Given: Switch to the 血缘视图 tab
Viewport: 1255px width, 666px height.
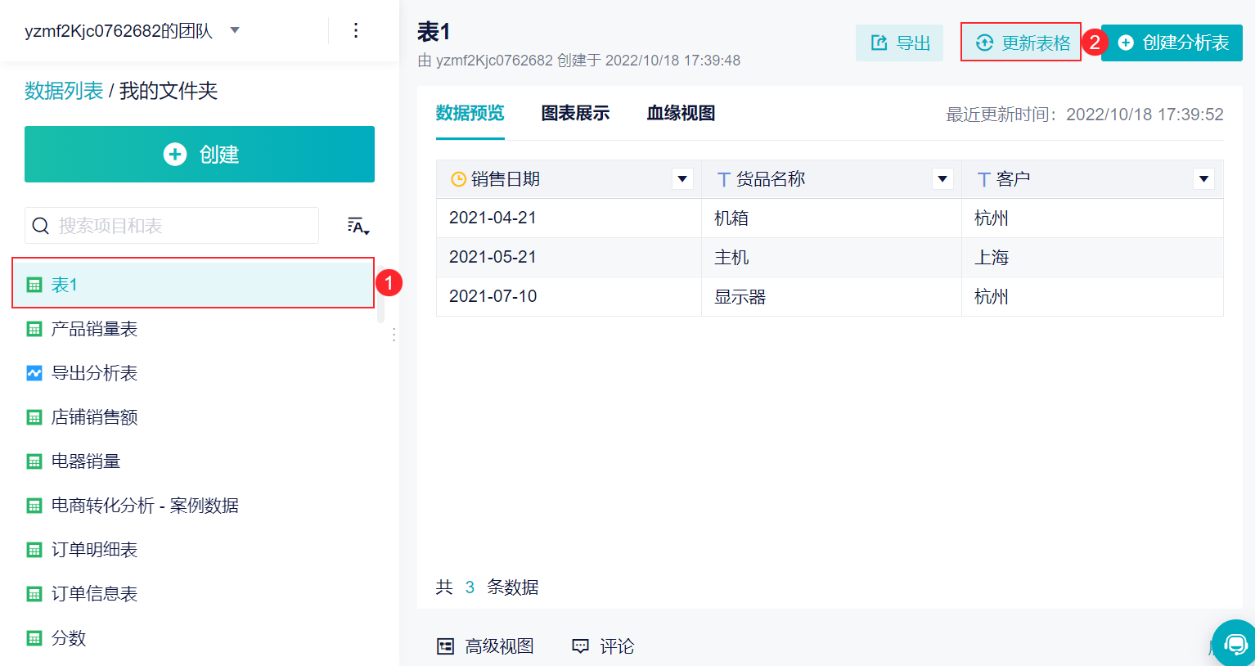Looking at the screenshot, I should [x=681, y=113].
